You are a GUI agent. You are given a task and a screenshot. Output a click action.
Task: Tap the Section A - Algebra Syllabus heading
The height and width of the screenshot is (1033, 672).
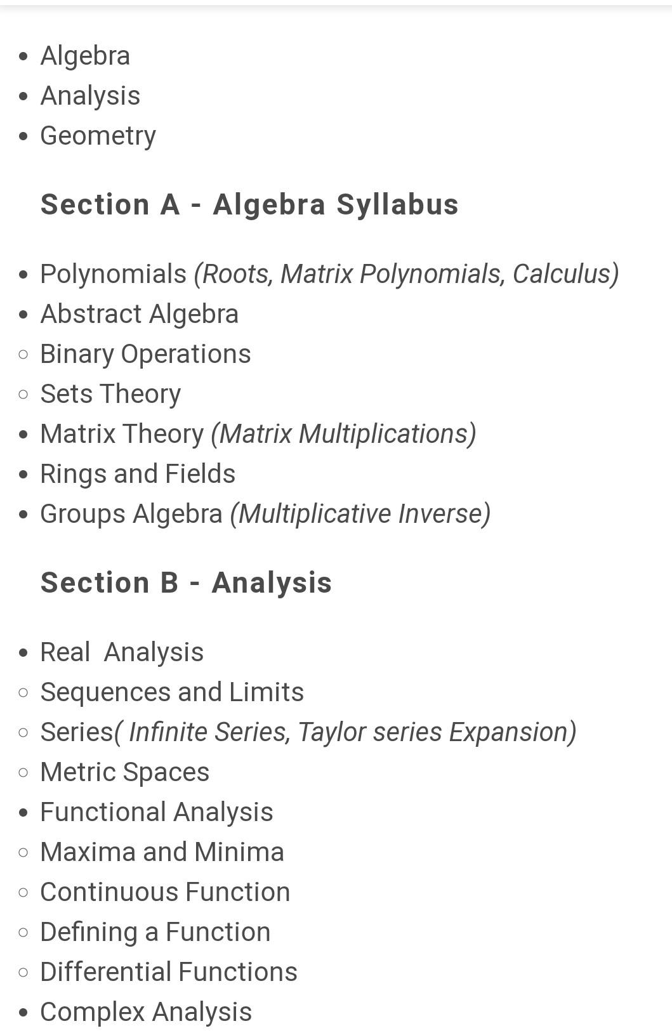point(249,204)
